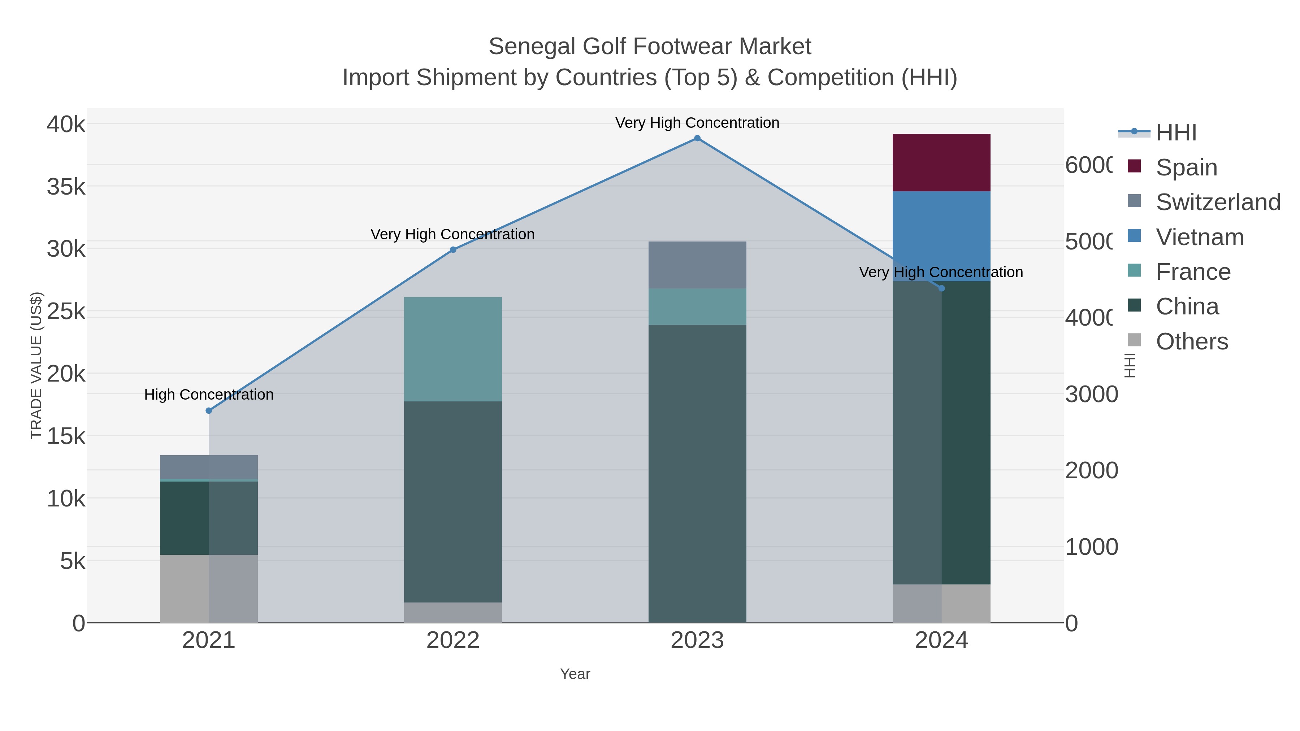Click the Switzerland segment of 2021 bar
Image resolution: width=1300 pixels, height=731 pixels.
point(209,467)
